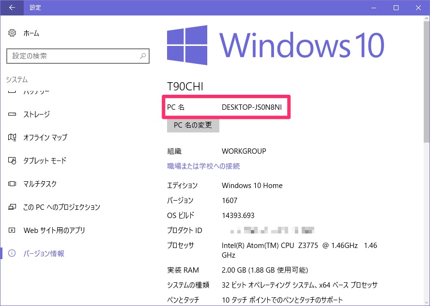Click version value 1607
Viewport: 430px width, 306px height.
click(x=230, y=200)
